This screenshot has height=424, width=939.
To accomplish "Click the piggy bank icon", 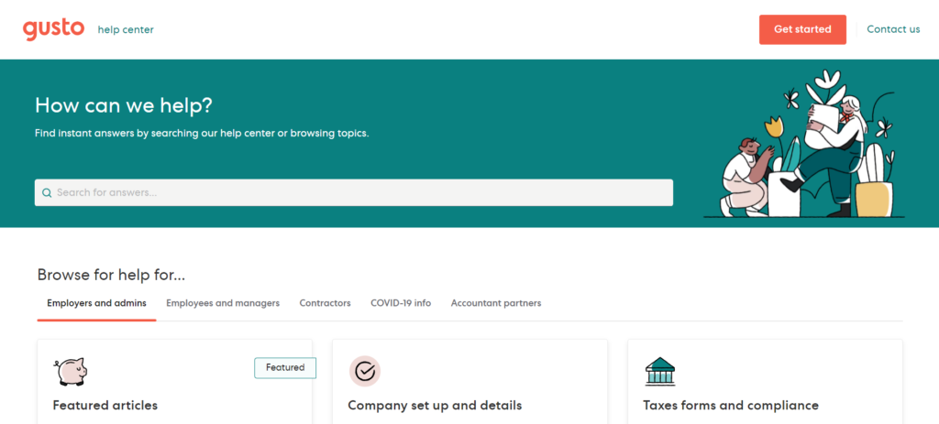I will pyautogui.click(x=70, y=371).
